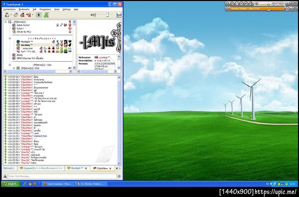This screenshot has width=299, height=197.
Task: Open the Tools menu
Action: (57, 9)
